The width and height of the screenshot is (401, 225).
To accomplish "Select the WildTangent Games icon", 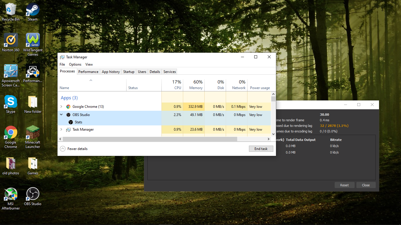I will click(x=33, y=45).
